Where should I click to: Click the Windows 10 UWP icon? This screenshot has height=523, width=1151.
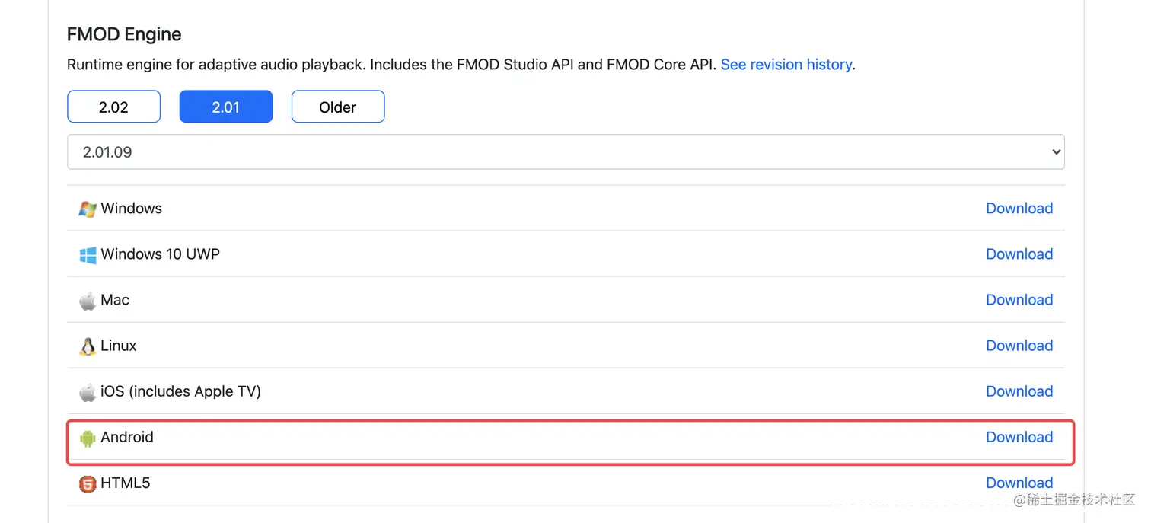coord(88,254)
